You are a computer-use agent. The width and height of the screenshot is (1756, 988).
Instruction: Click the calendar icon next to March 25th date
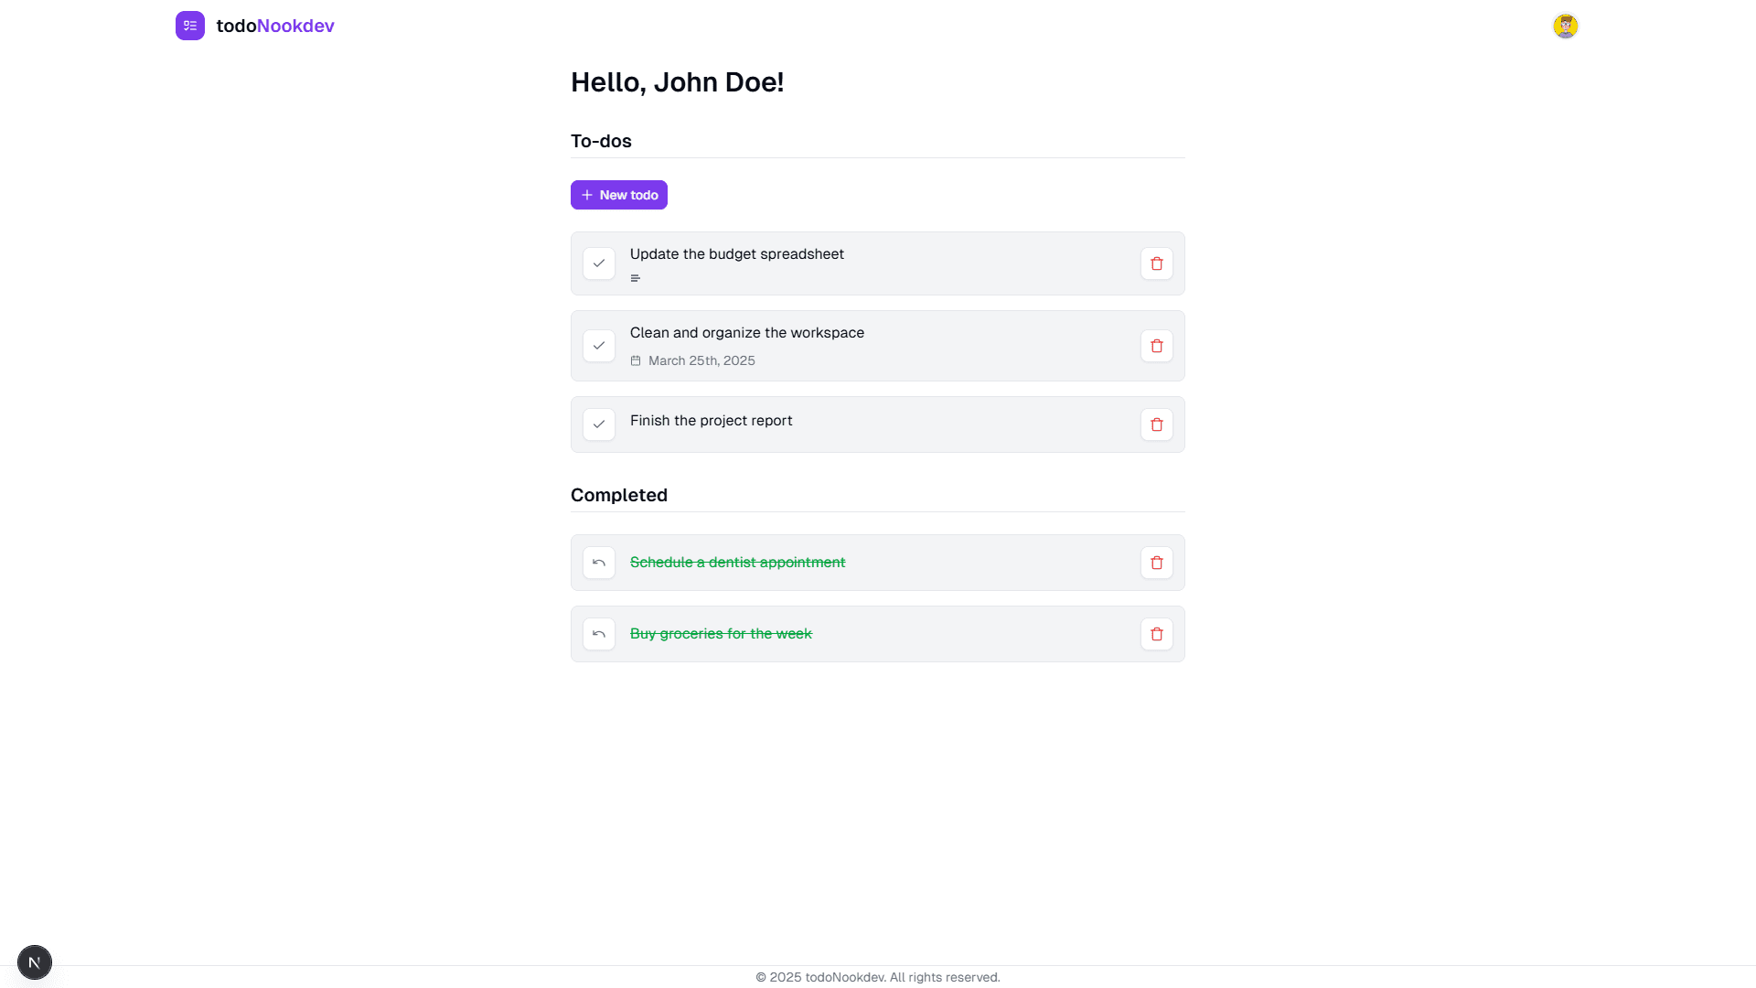tap(636, 360)
